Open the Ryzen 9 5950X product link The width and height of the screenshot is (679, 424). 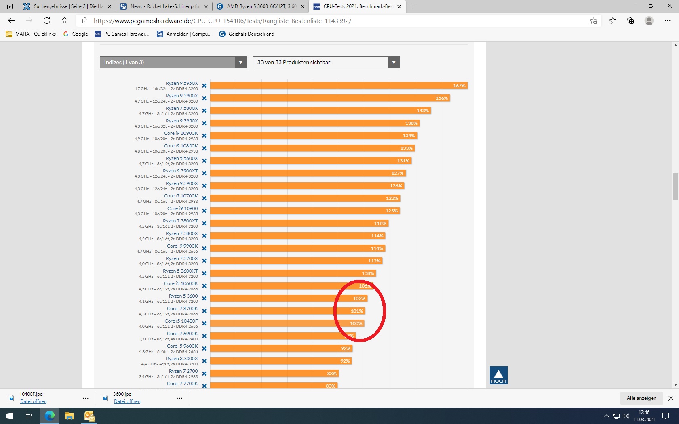[182, 83]
